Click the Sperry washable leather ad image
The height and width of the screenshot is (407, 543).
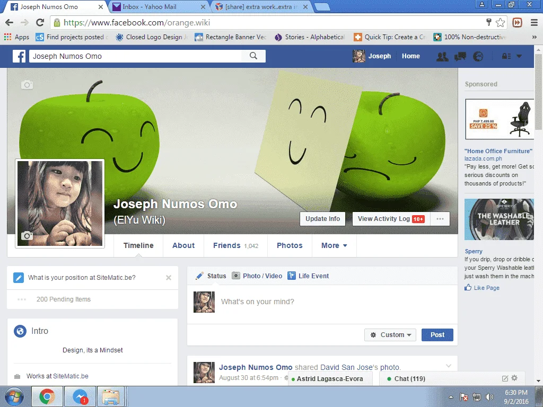point(499,219)
